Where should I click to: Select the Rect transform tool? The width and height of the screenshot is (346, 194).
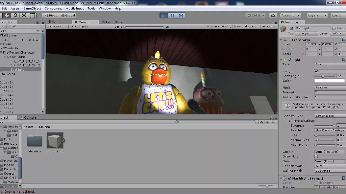tap(33, 15)
